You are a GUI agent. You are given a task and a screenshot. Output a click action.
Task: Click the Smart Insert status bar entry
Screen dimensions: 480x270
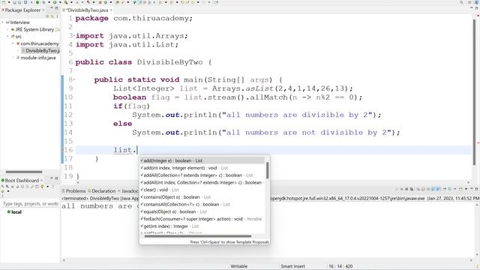tap(292, 266)
